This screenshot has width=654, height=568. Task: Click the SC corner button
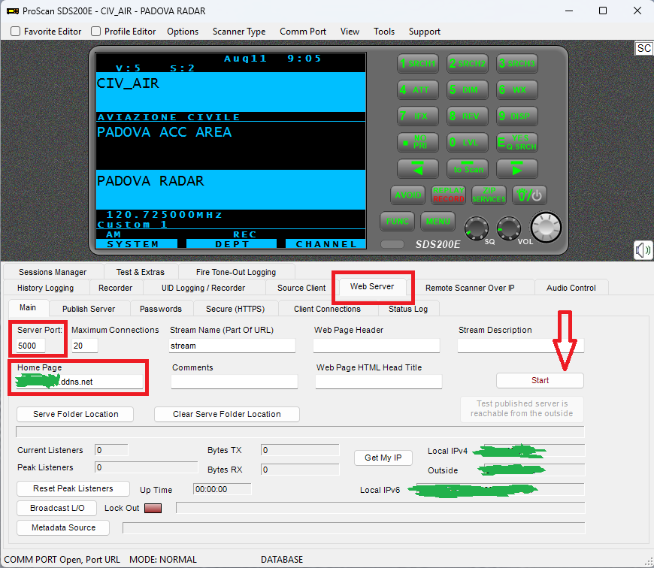[643, 48]
